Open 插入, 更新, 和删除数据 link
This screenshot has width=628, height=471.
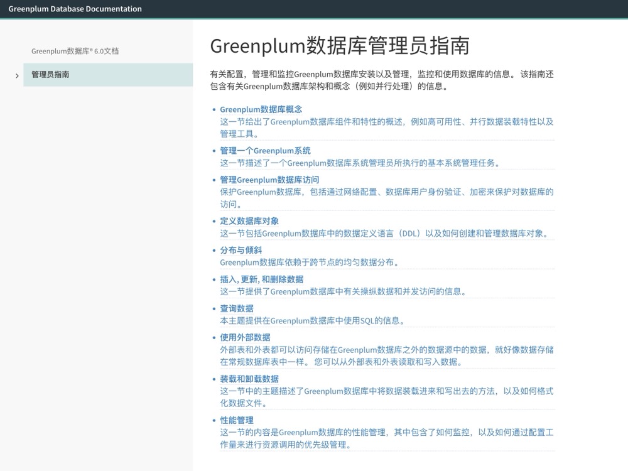261,279
